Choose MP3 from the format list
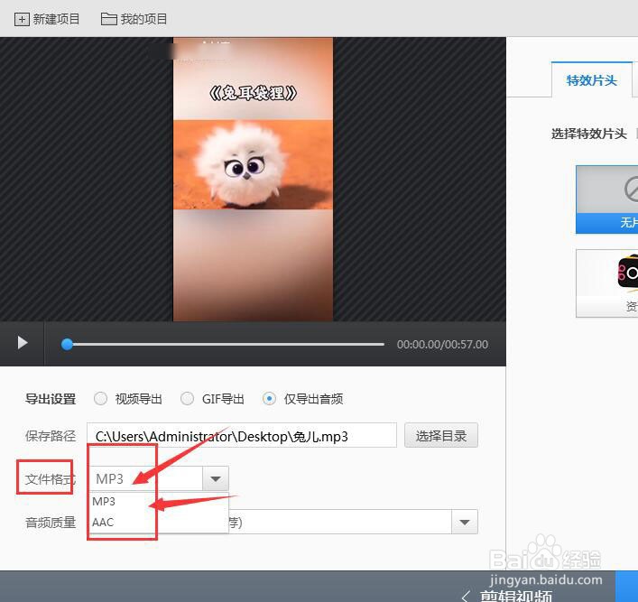The image size is (638, 602). pyautogui.click(x=159, y=502)
